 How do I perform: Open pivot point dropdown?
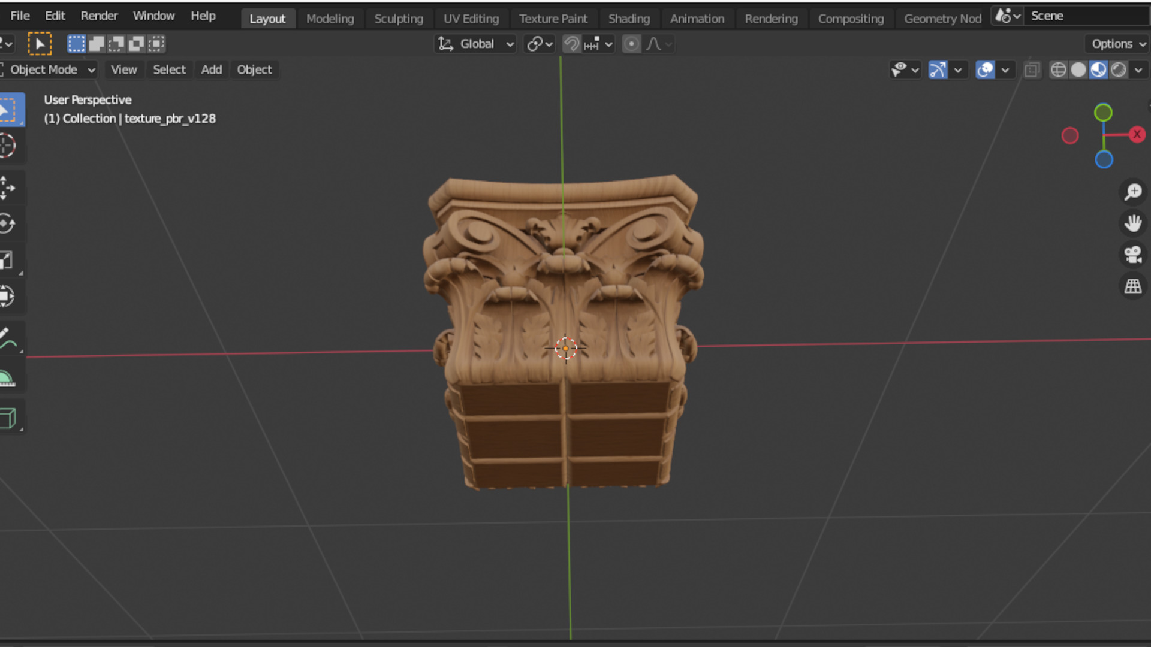tap(540, 44)
